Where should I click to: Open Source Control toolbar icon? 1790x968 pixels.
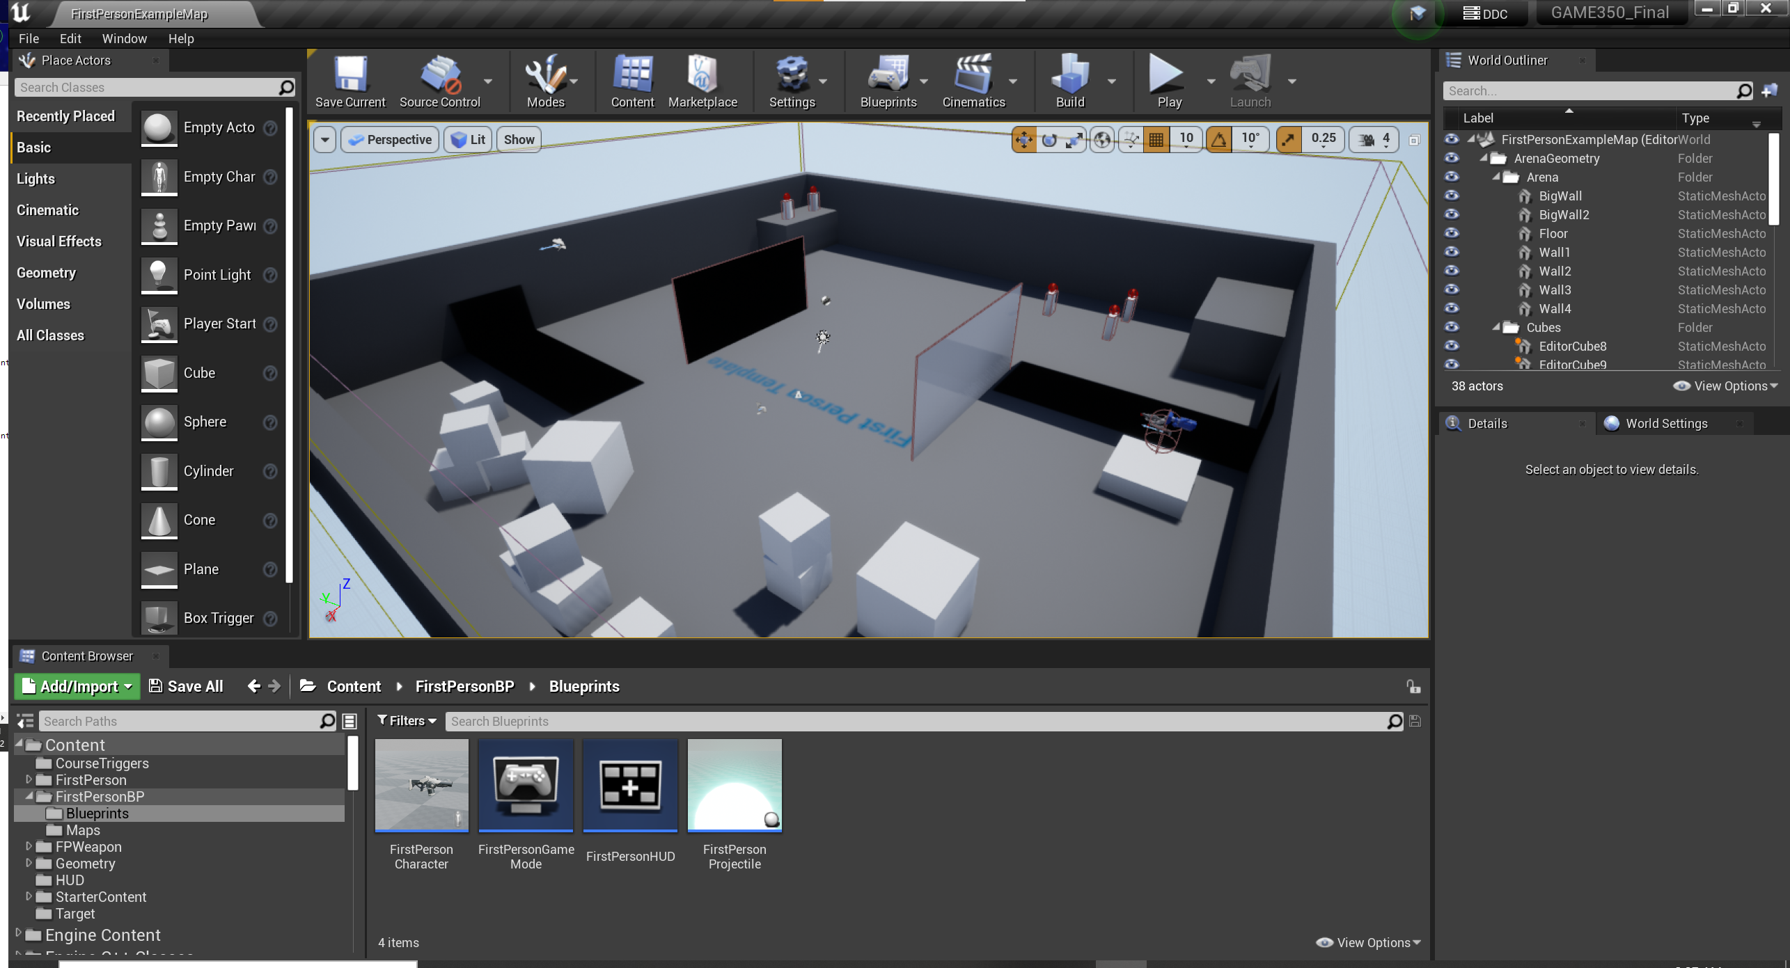click(440, 81)
